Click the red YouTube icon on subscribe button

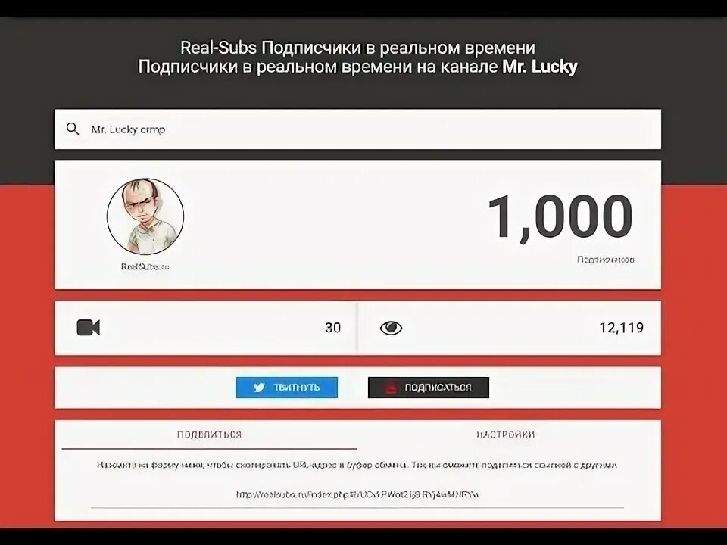pyautogui.click(x=391, y=388)
